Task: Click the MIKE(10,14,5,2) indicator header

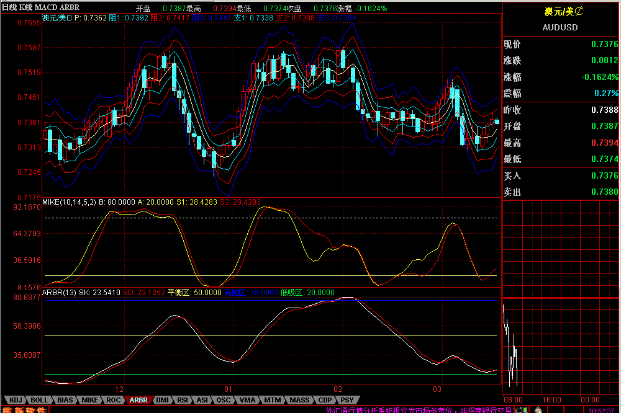Action: pos(70,202)
